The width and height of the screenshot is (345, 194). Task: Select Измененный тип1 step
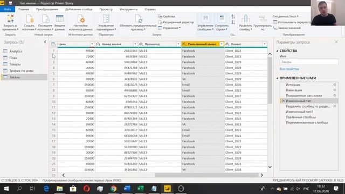click(309, 112)
